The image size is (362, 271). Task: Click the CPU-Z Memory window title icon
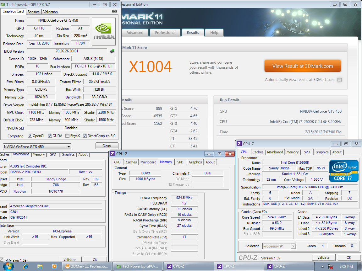coord(112,154)
